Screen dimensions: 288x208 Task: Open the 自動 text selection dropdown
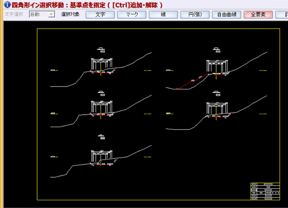(x=42, y=14)
